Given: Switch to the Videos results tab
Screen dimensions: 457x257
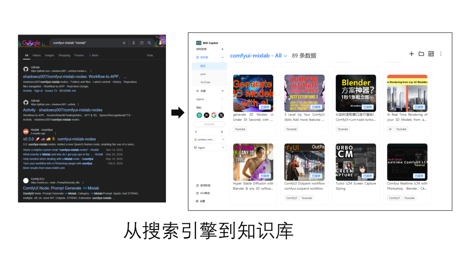Looking at the screenshot, I should [x=36, y=55].
